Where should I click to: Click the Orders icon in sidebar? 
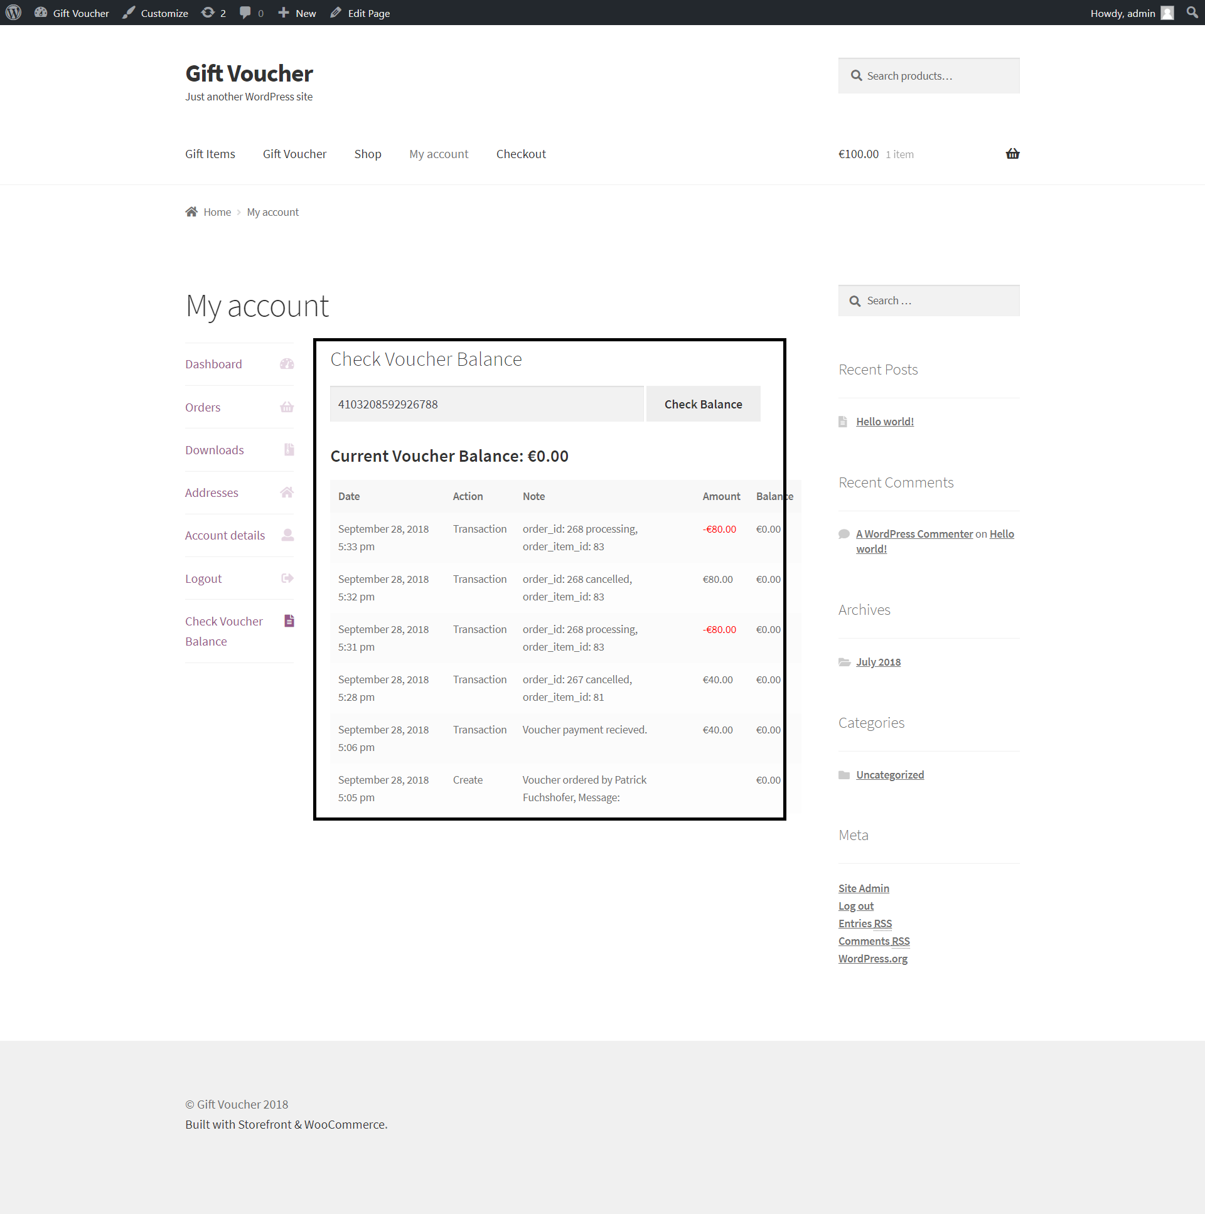click(288, 407)
